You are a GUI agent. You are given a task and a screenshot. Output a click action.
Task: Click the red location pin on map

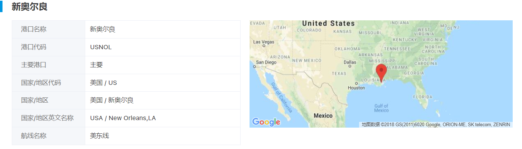(x=382, y=72)
